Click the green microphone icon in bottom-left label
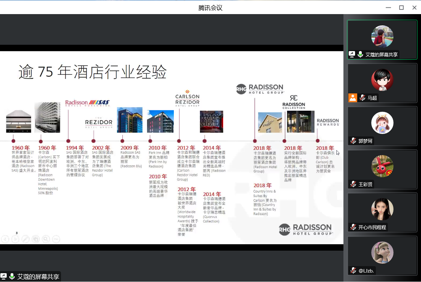 12,277
